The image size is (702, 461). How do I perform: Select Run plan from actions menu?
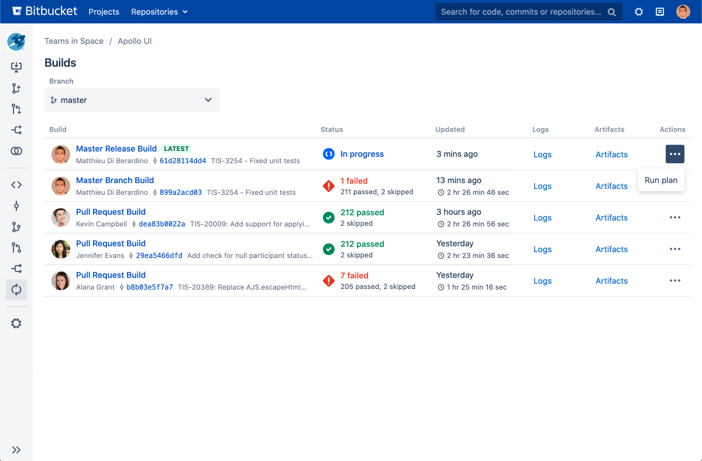tap(661, 180)
